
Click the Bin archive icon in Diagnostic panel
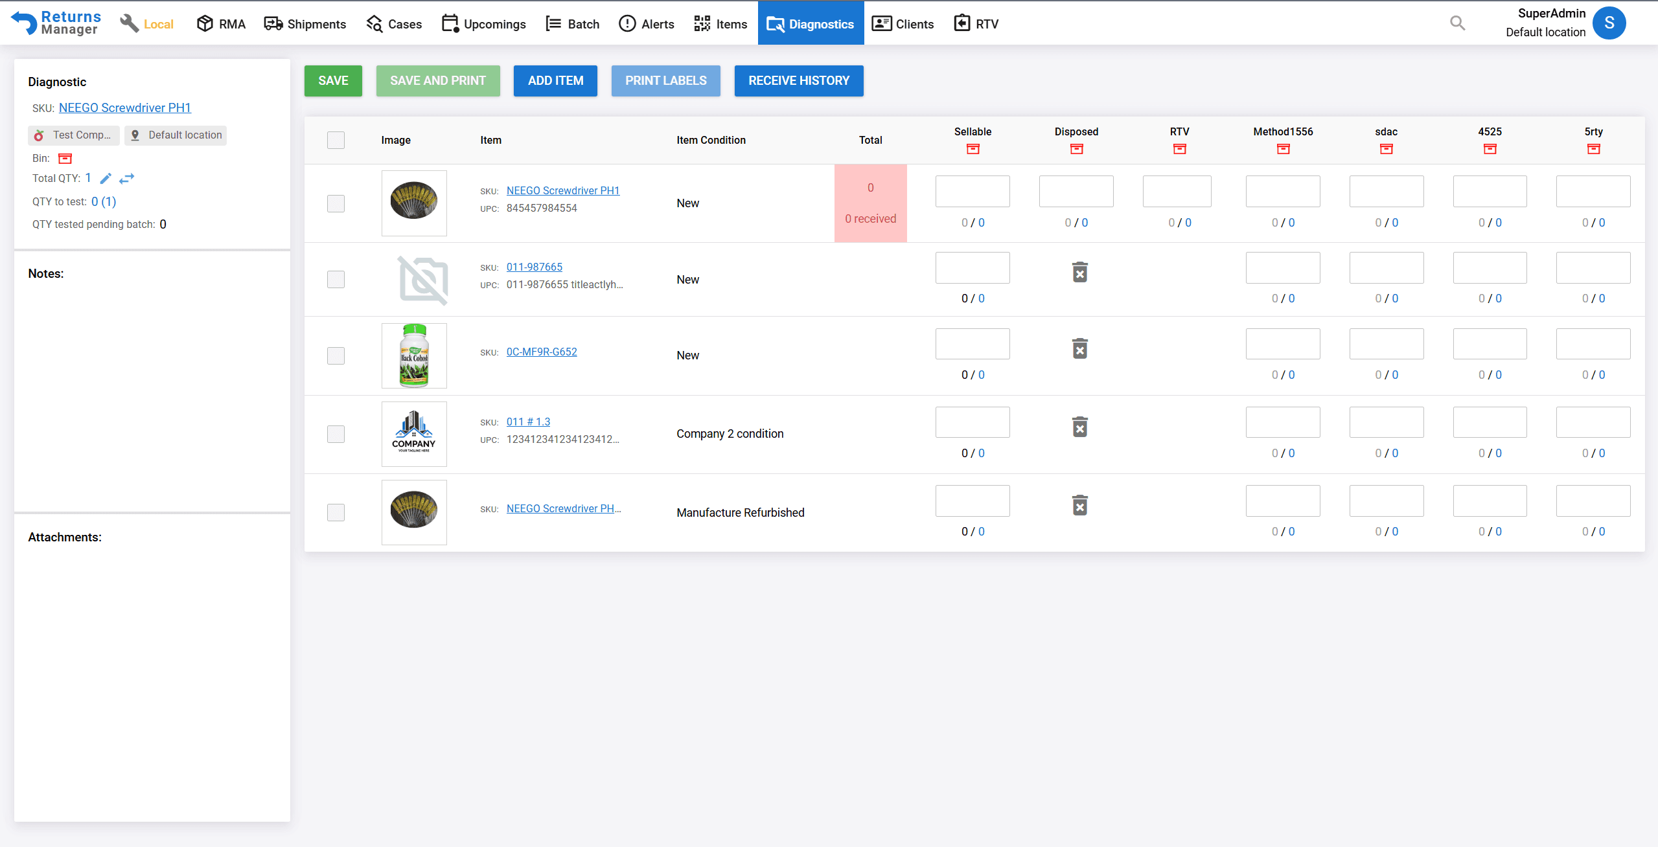[65, 159]
